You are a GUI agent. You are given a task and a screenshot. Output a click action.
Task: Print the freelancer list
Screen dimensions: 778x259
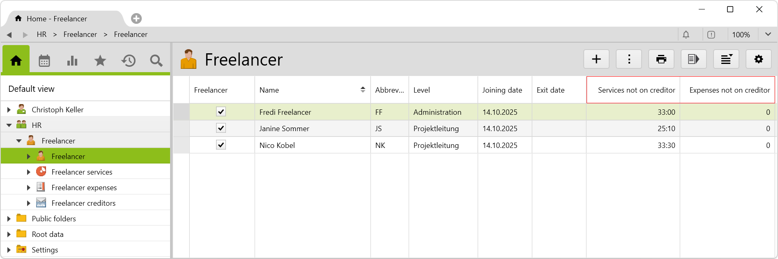click(x=661, y=59)
